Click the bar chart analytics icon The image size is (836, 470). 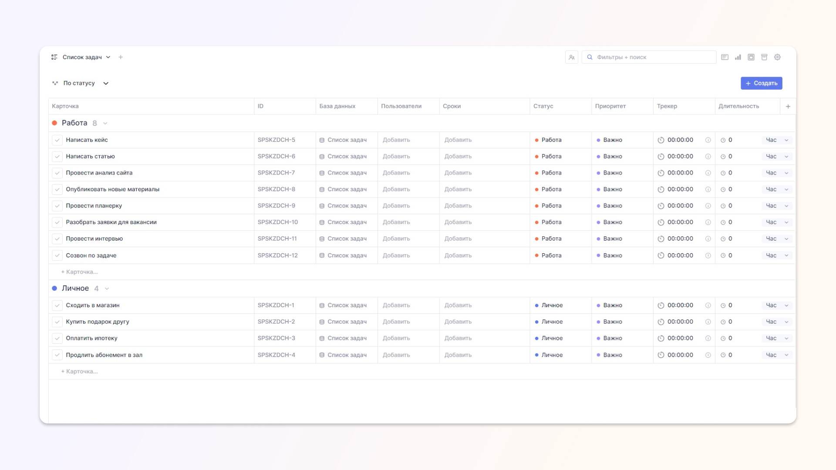tap(738, 57)
